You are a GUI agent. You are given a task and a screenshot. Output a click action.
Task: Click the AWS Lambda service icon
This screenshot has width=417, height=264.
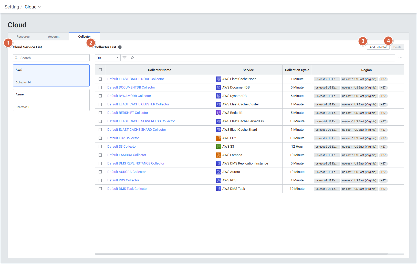pyautogui.click(x=218, y=155)
